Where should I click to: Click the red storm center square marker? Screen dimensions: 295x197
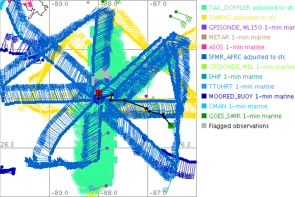[99, 93]
